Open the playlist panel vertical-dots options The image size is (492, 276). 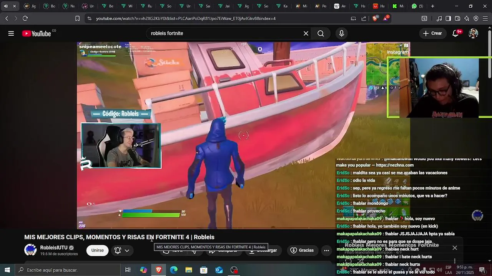455,261
